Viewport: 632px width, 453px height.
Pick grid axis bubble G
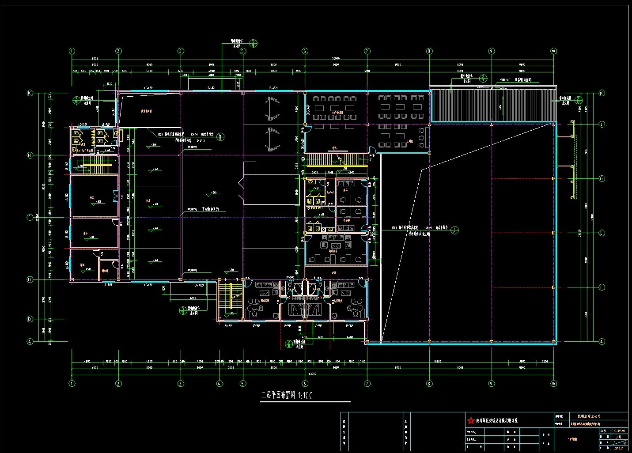[x=602, y=179]
